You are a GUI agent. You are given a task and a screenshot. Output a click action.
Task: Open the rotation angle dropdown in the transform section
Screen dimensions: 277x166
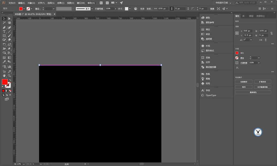(251, 40)
